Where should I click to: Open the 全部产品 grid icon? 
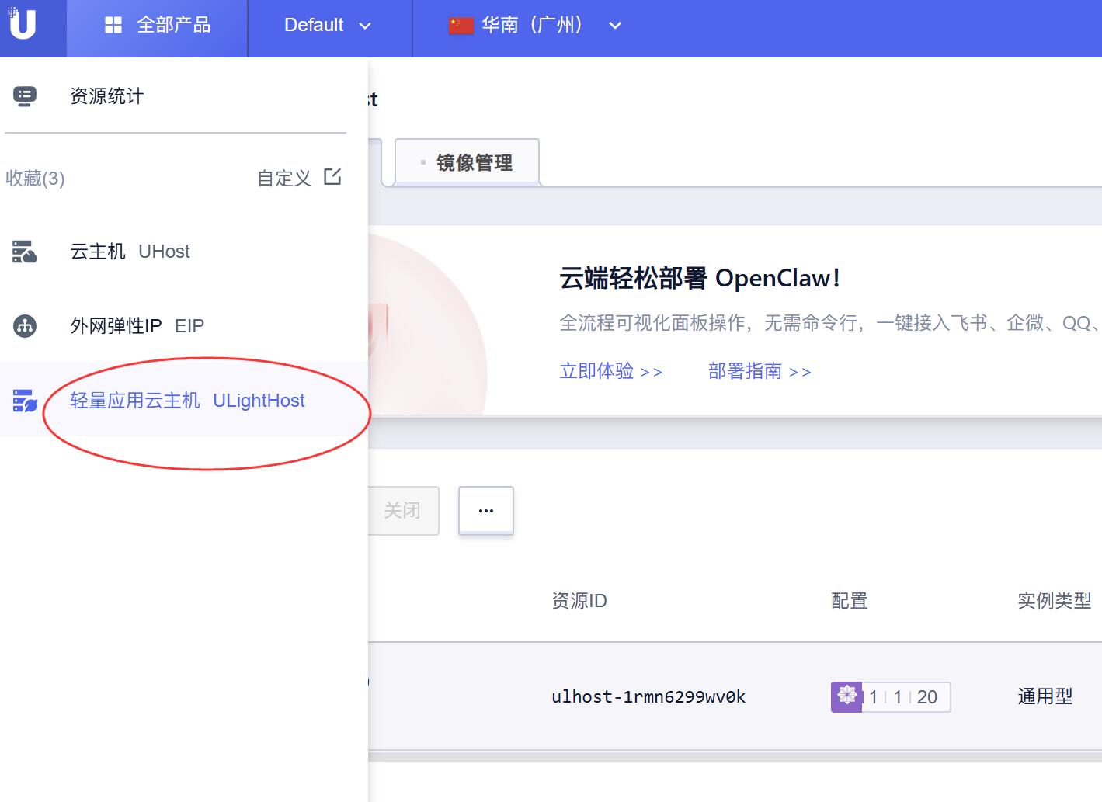pyautogui.click(x=113, y=26)
